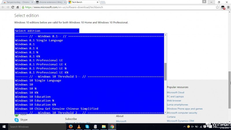The height and width of the screenshot is (130, 231).
Task: Show hidden system tray icons
Action: (x=184, y=127)
